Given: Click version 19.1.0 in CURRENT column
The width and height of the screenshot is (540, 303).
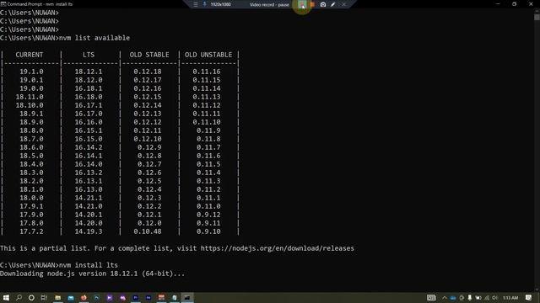Looking at the screenshot, I should [31, 72].
